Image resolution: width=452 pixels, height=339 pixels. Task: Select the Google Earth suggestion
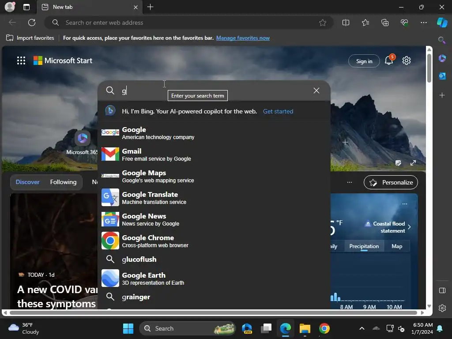coord(214,278)
